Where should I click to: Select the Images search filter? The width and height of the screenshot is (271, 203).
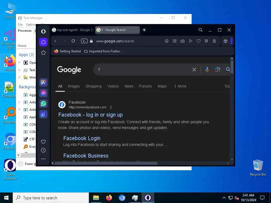coord(74,86)
